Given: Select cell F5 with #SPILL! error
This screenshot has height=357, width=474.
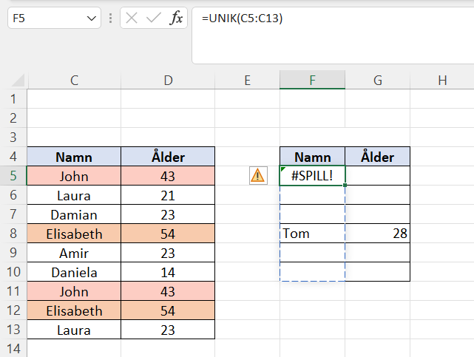Looking at the screenshot, I should click(312, 176).
